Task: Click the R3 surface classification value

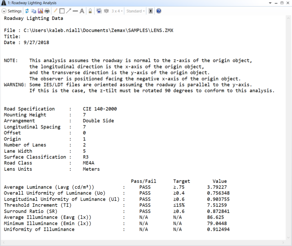Action: (86, 157)
